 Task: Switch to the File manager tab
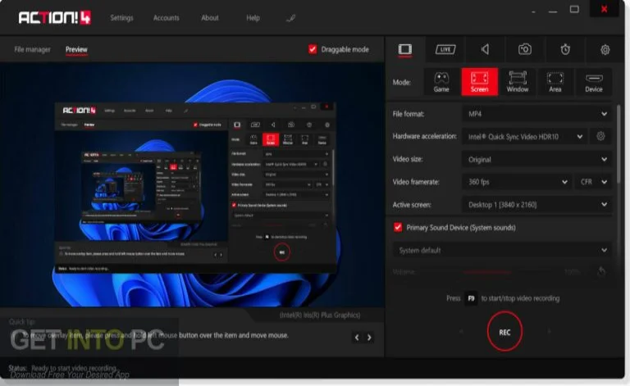pyautogui.click(x=33, y=50)
